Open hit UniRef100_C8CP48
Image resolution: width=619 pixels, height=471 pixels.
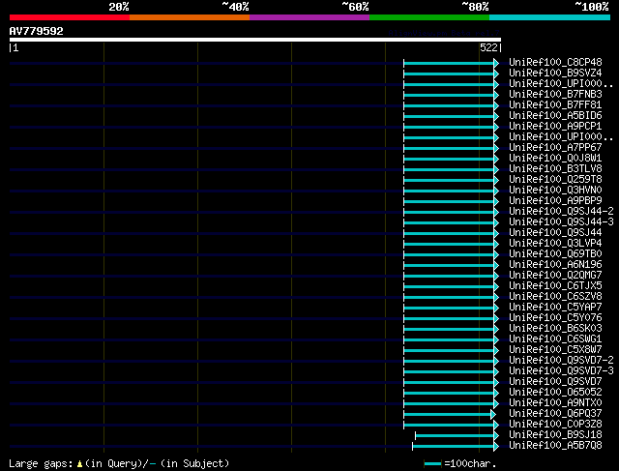pyautogui.click(x=555, y=62)
